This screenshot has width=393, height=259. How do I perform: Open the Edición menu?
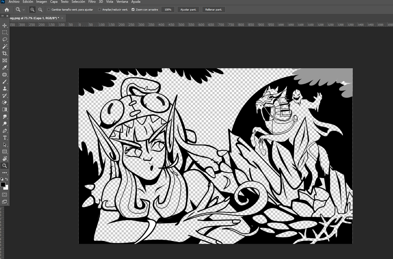(28, 2)
